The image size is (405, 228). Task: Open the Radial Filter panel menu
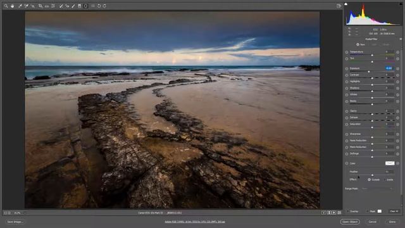401,39
